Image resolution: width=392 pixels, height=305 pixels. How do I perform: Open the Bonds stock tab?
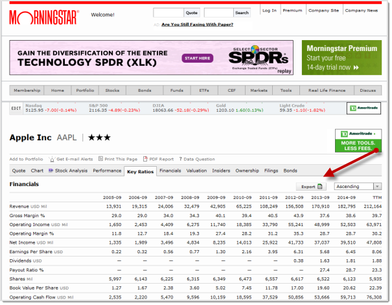click(290, 171)
